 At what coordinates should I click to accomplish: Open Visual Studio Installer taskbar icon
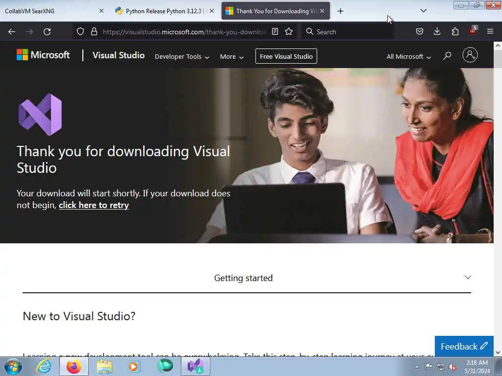pos(196,366)
